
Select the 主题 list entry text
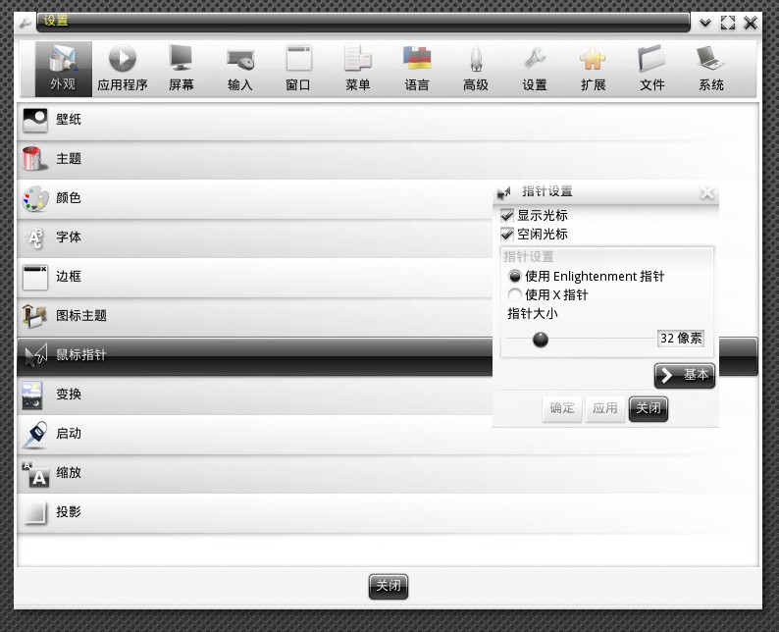click(x=69, y=159)
